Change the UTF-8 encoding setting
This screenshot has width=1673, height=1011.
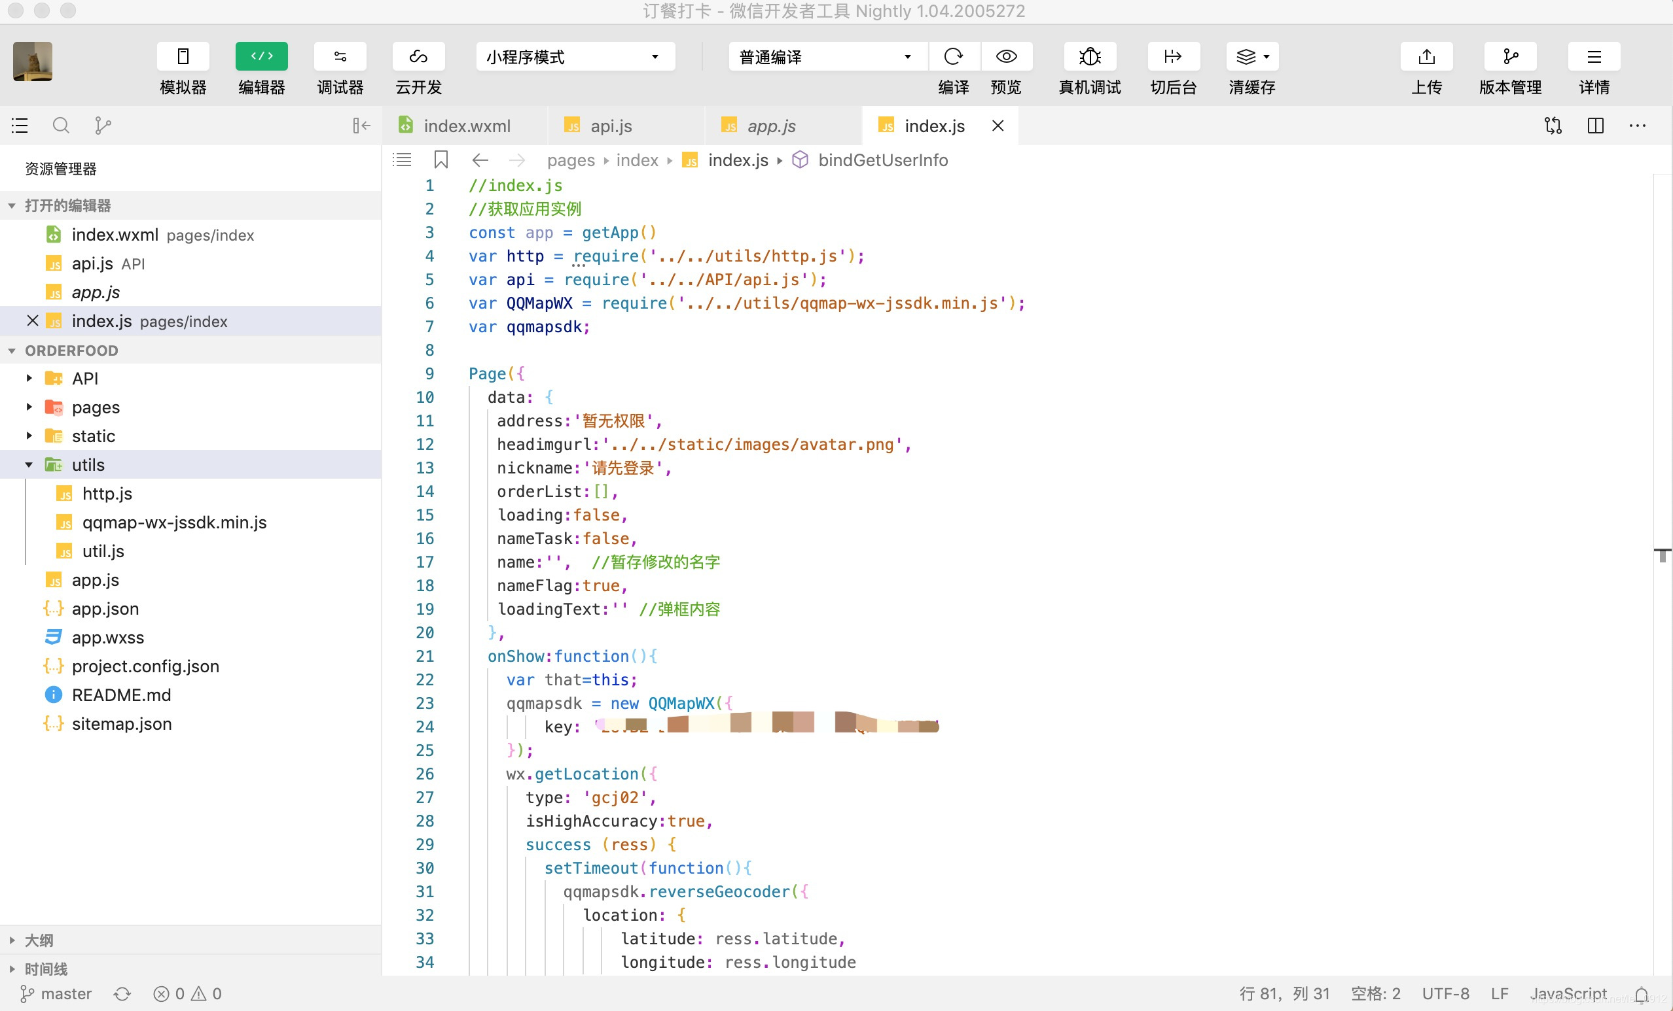tap(1445, 994)
